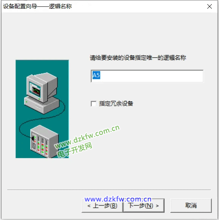Click the blue www.dzkfw.com.cn watermark

click(x=118, y=199)
